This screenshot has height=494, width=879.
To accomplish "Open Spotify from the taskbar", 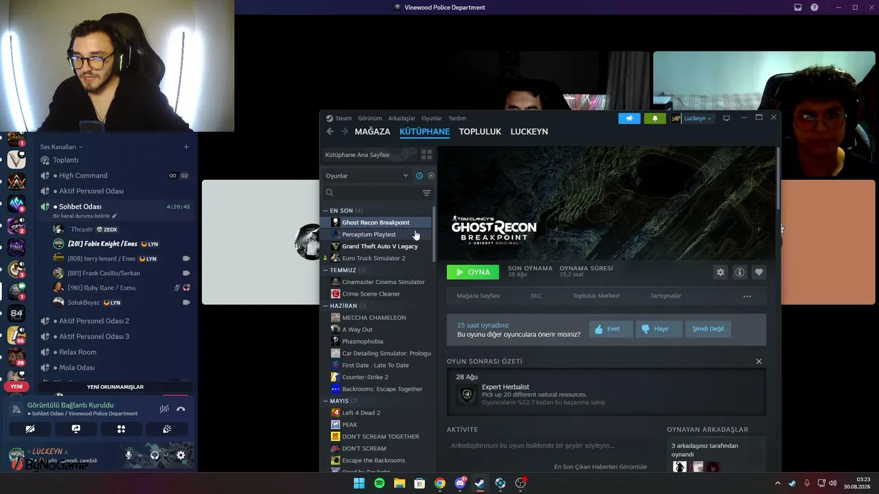I will coord(379,483).
